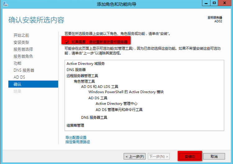
Task: Go to the 功能 step
Action: pyautogui.click(x=17, y=63)
